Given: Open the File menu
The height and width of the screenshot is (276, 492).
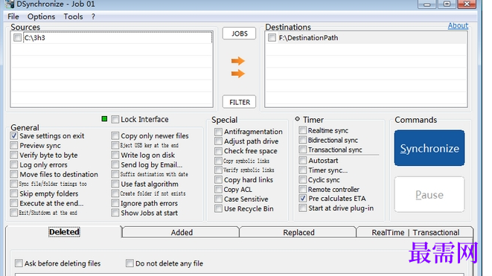Looking at the screenshot, I should point(13,16).
